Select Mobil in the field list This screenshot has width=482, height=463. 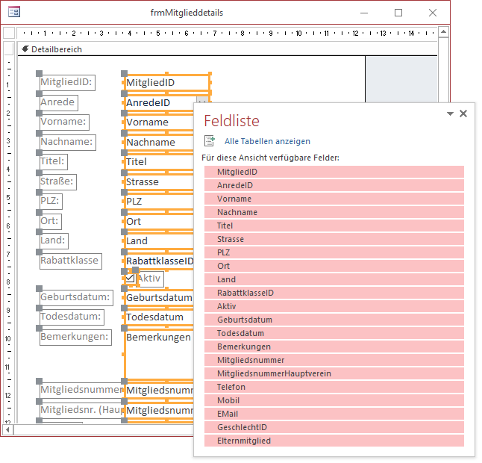(334, 400)
